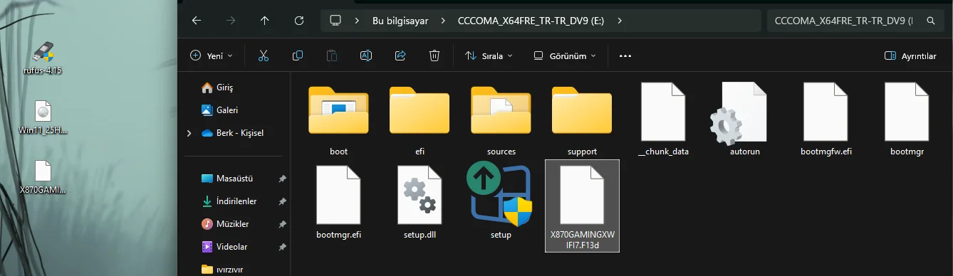Open the See more ellipsis menu
Image resolution: width=953 pixels, height=276 pixels.
point(625,55)
